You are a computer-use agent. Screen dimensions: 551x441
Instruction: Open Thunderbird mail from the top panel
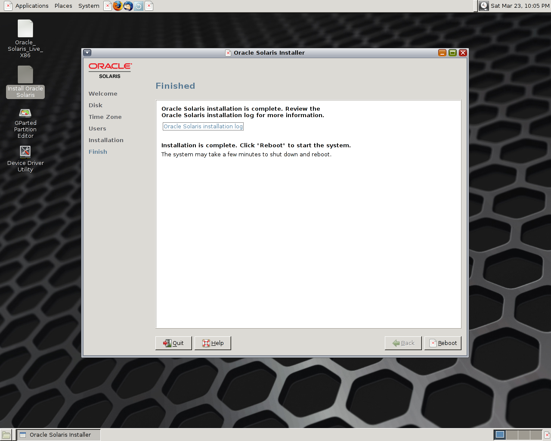pyautogui.click(x=128, y=6)
